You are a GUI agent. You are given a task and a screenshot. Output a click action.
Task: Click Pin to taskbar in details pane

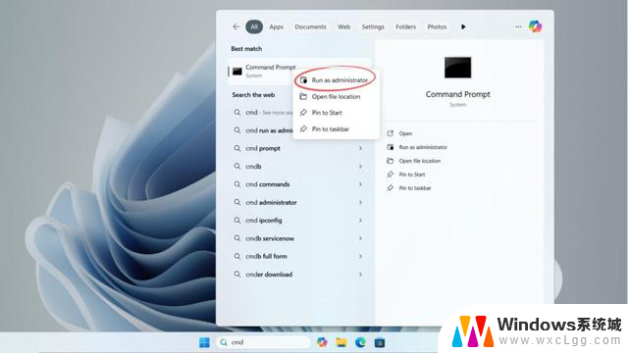pyautogui.click(x=415, y=188)
